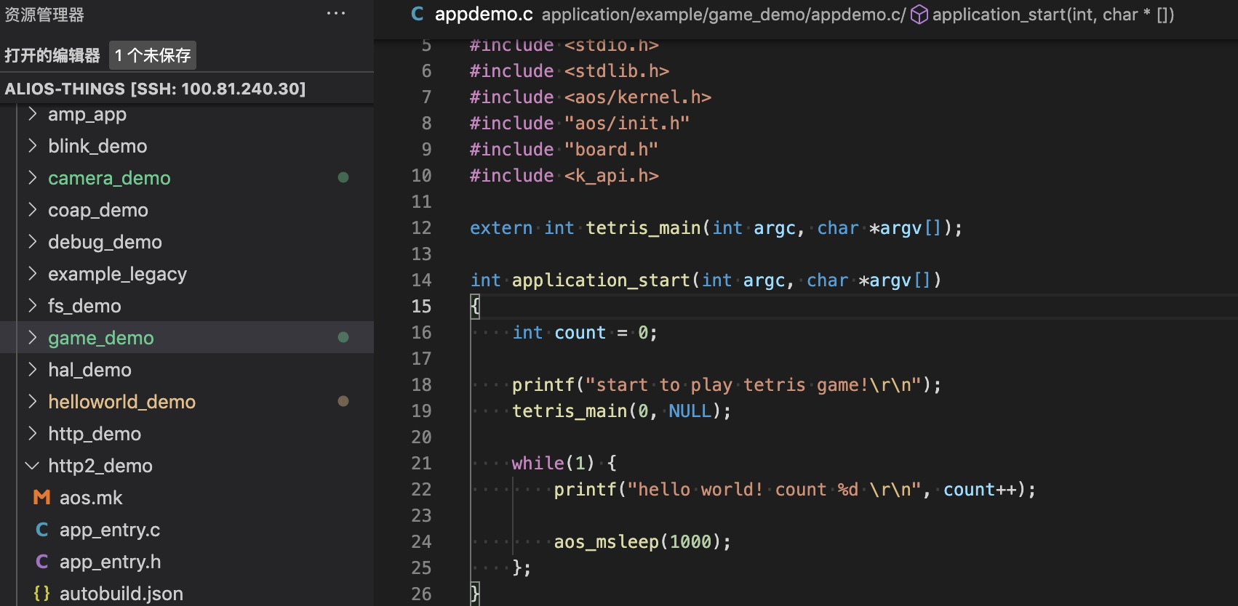Screen dimensions: 1238x606
Task: Expand the coap_demo folder chevron
Action: click(x=32, y=210)
